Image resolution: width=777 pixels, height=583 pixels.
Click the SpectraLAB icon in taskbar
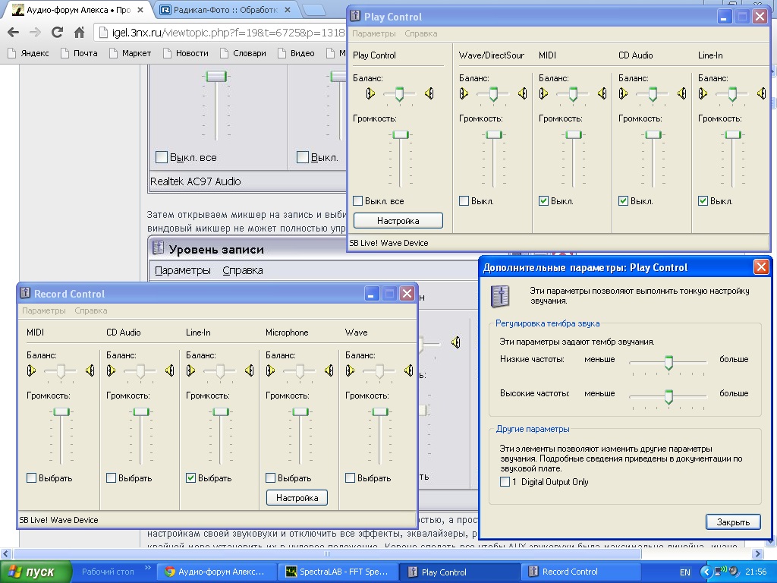point(291,572)
